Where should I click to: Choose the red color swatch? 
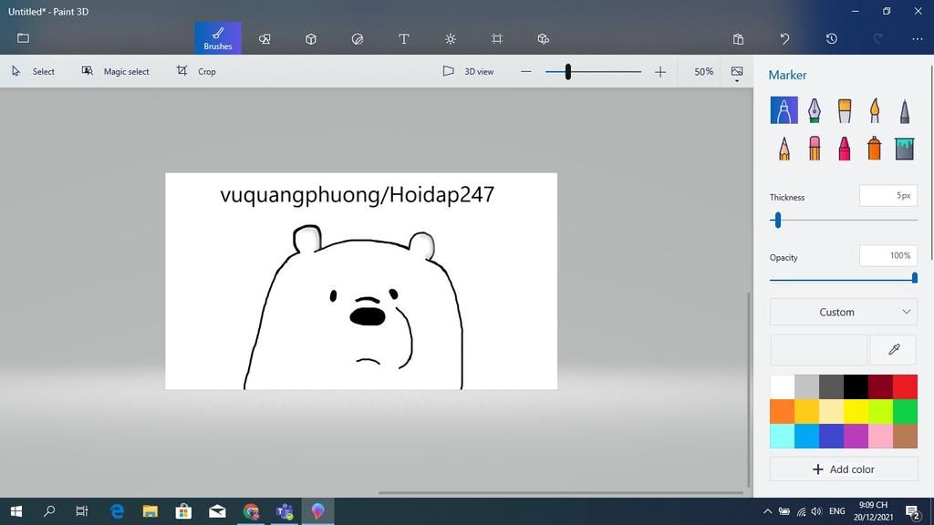point(905,386)
